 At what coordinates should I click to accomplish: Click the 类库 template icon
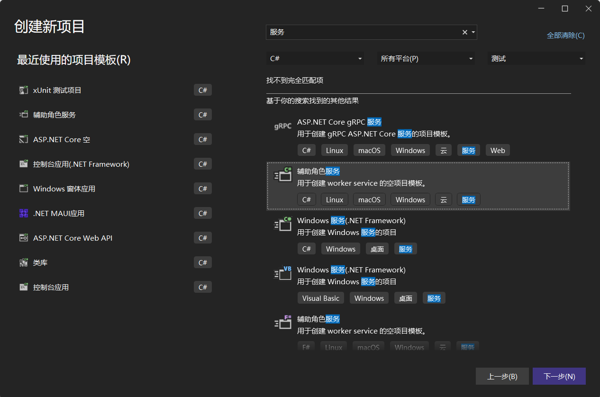[24, 262]
